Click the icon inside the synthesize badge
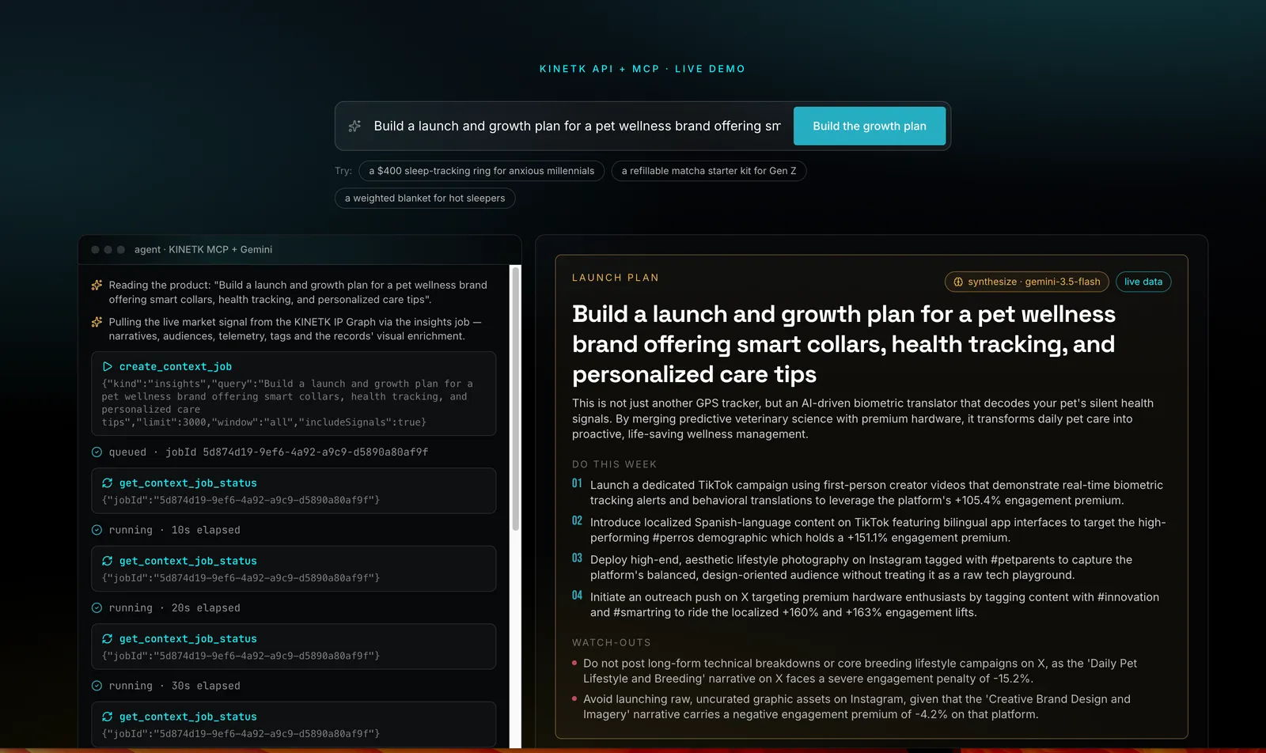The height and width of the screenshot is (753, 1266). pyautogui.click(x=958, y=282)
